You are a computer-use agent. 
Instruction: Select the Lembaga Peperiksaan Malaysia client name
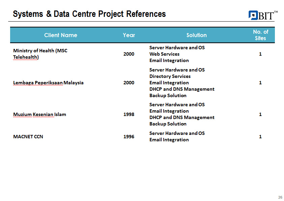(x=48, y=83)
